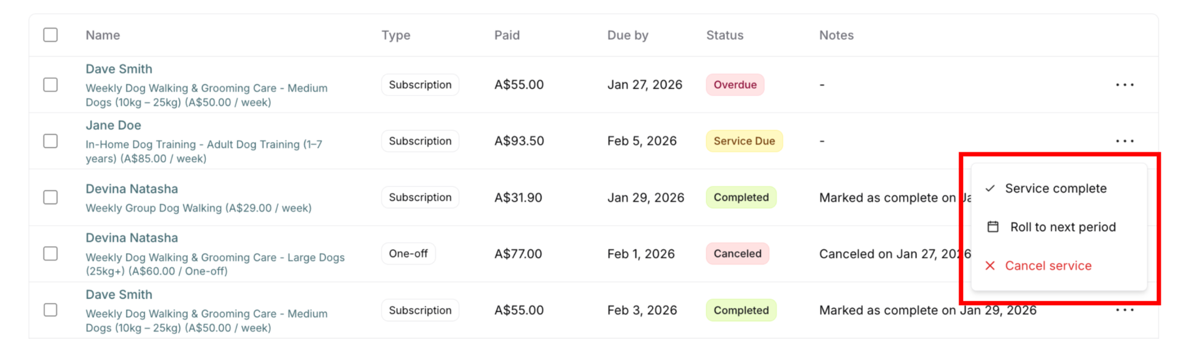Select checkbox for canceled Devina Natasha row
The width and height of the screenshot is (1181, 339).
(51, 254)
